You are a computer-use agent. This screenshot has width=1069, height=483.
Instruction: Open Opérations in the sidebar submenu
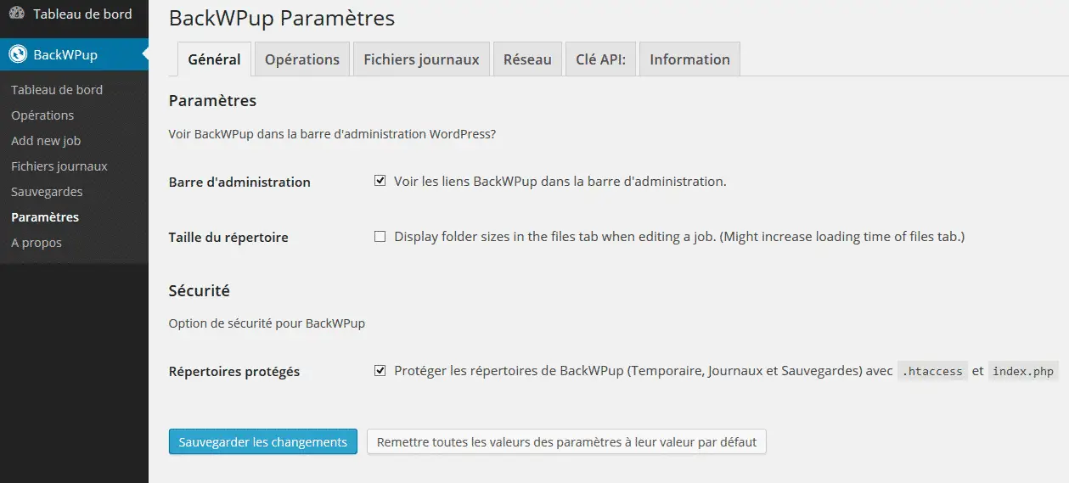(42, 115)
